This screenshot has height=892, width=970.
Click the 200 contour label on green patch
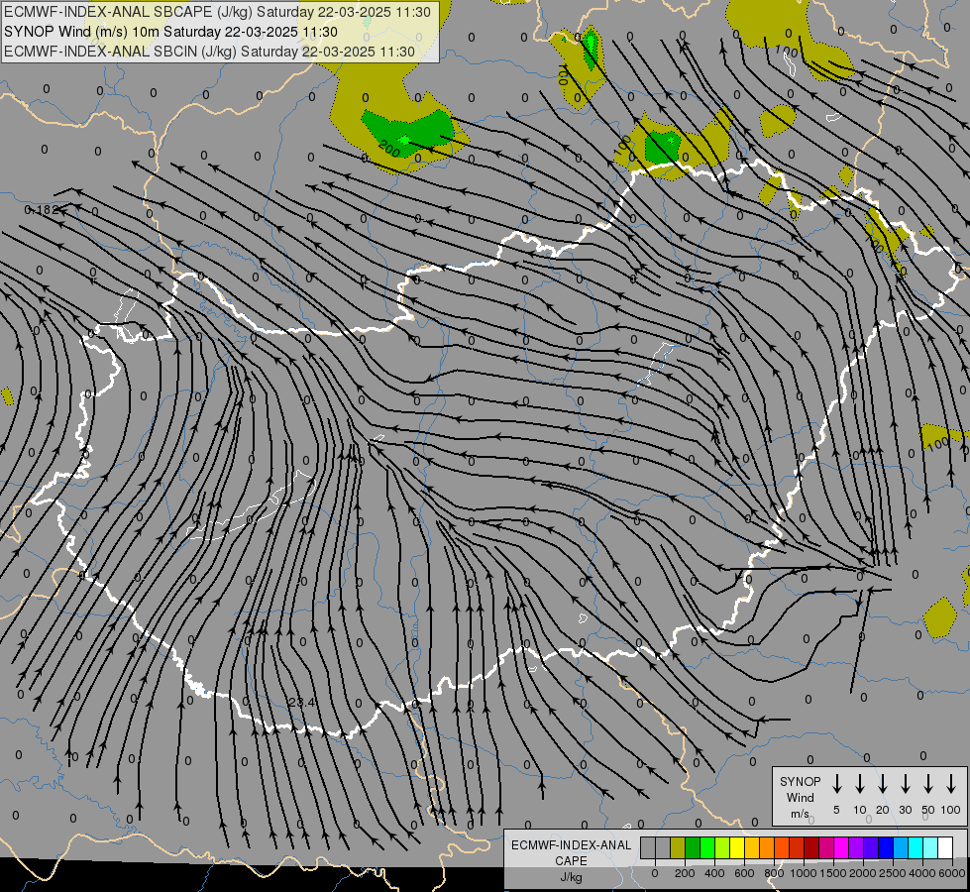389,149
